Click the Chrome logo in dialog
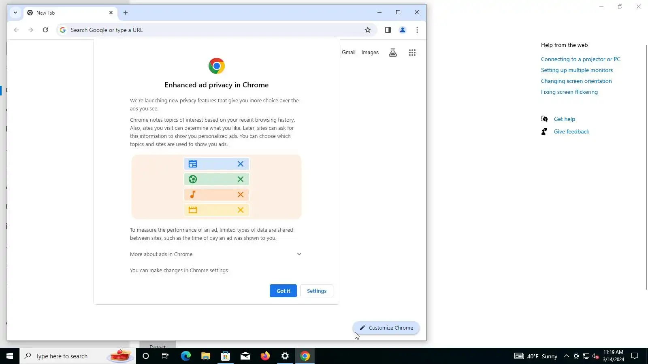Viewport: 648px width, 364px height. pos(217,66)
